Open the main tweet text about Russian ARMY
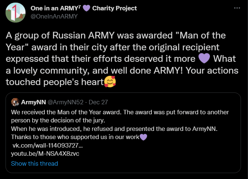Screen dimensions: 248x179 pos(122,58)
